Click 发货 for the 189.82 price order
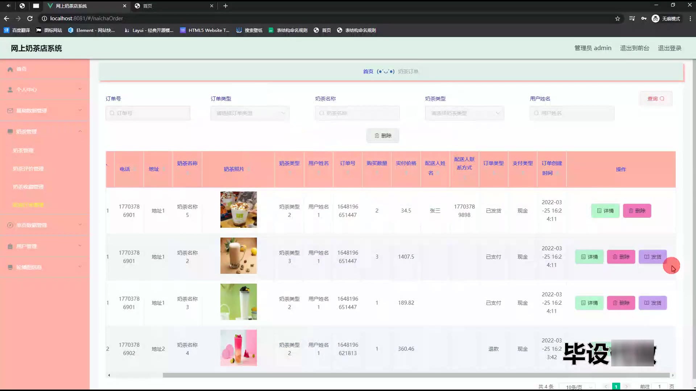696x391 pixels. pyautogui.click(x=652, y=303)
